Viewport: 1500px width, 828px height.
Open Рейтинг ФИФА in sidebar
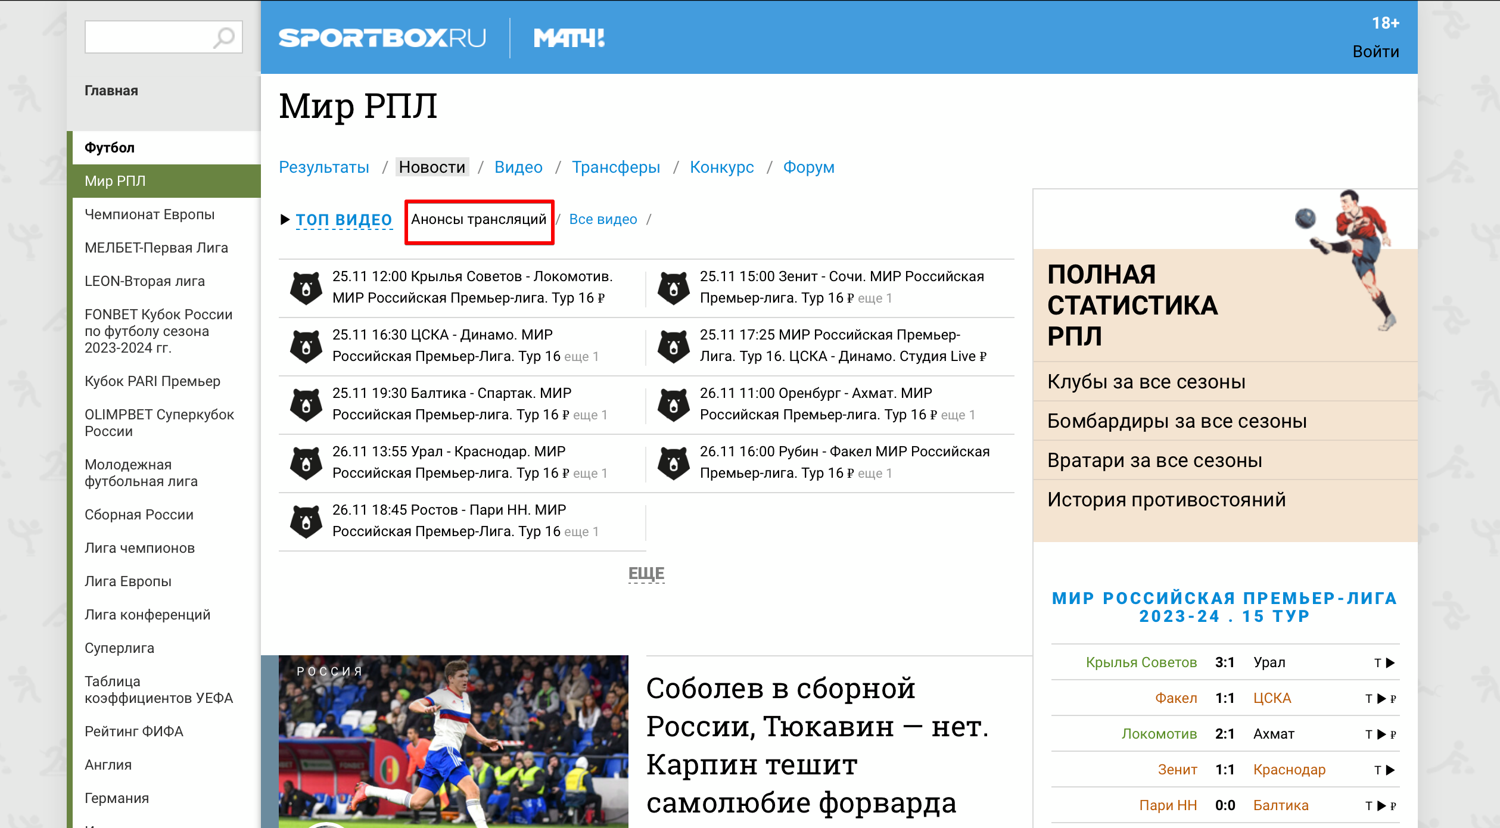(134, 731)
